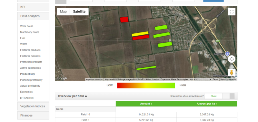Open the Fertilizer nutrients report
Image resolution: width=258 pixels, height=122 pixels.
[x=30, y=56]
